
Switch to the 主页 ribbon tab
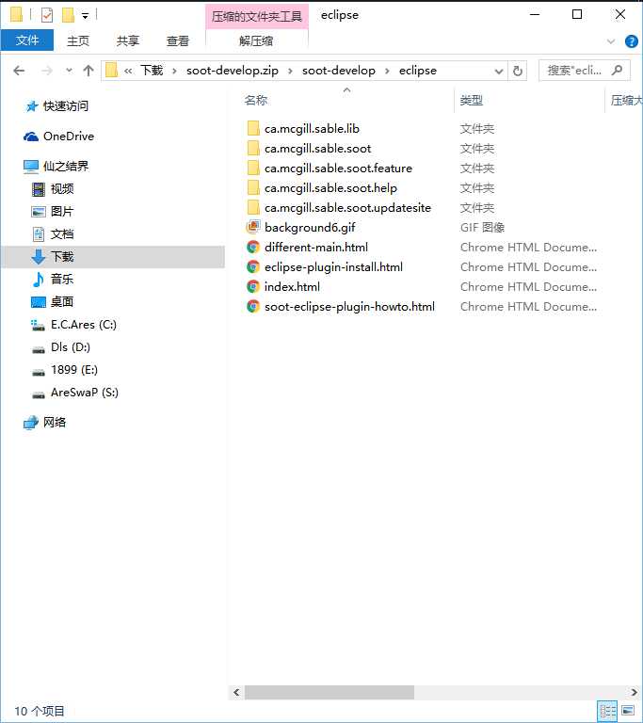click(78, 40)
